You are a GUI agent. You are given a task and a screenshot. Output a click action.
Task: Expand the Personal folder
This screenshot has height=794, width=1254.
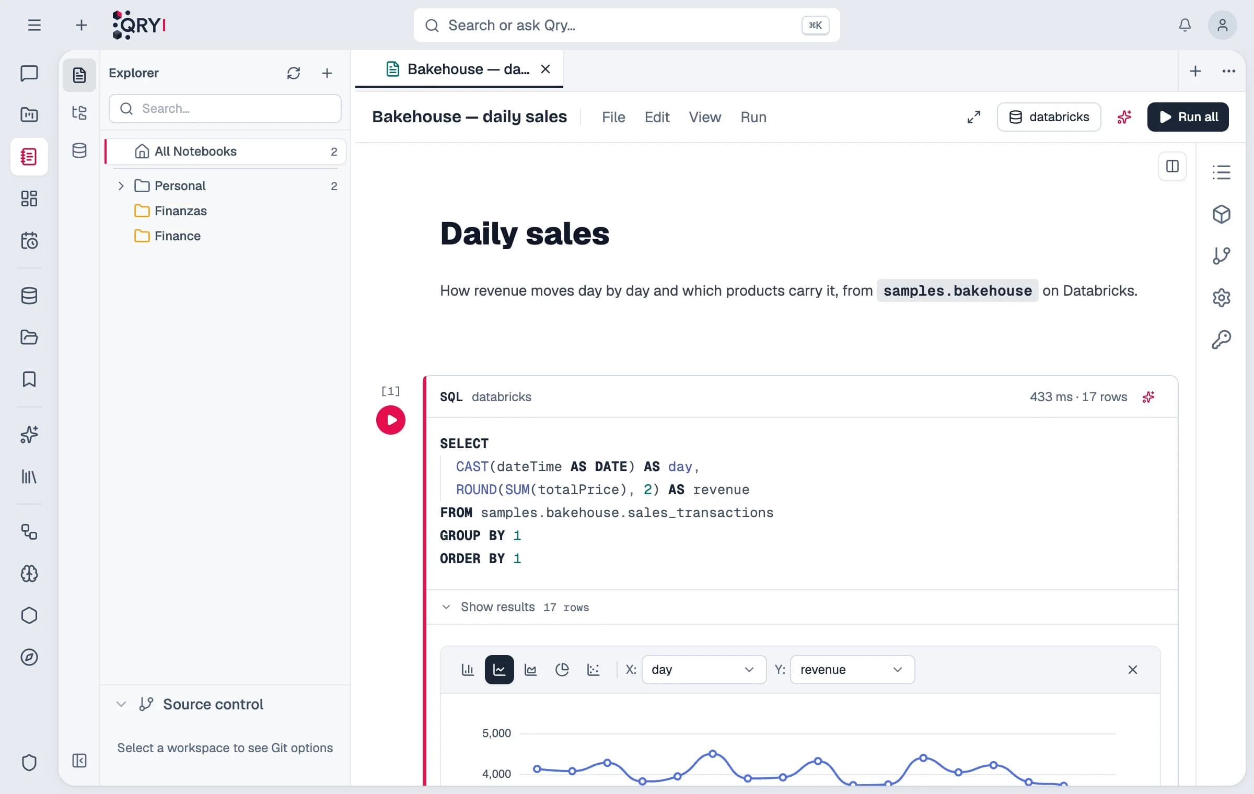(x=121, y=186)
